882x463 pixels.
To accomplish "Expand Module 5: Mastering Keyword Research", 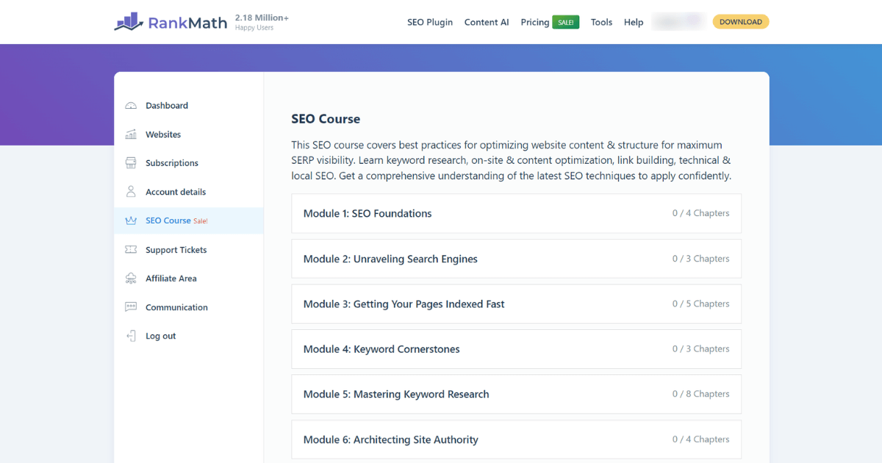I will [x=516, y=394].
